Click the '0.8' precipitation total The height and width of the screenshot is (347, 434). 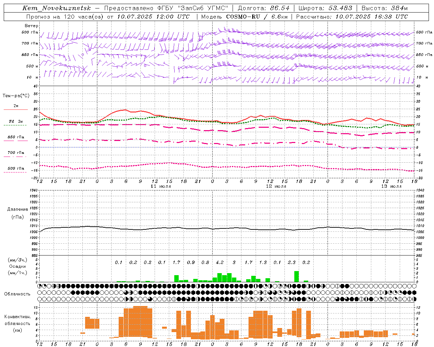click(205, 262)
